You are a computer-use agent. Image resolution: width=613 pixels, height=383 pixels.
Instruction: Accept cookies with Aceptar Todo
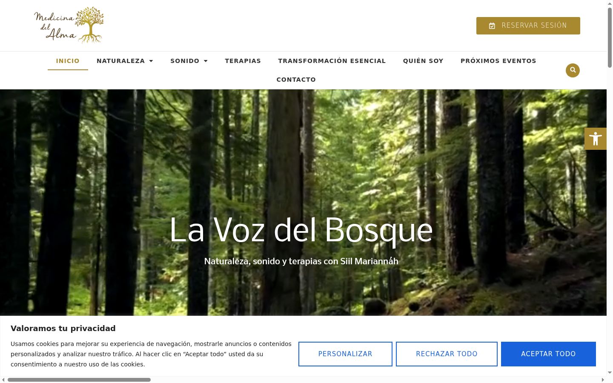pyautogui.click(x=548, y=354)
